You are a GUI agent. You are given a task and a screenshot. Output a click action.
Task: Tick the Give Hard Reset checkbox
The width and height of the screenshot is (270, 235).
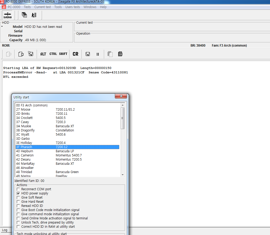(x=18, y=202)
